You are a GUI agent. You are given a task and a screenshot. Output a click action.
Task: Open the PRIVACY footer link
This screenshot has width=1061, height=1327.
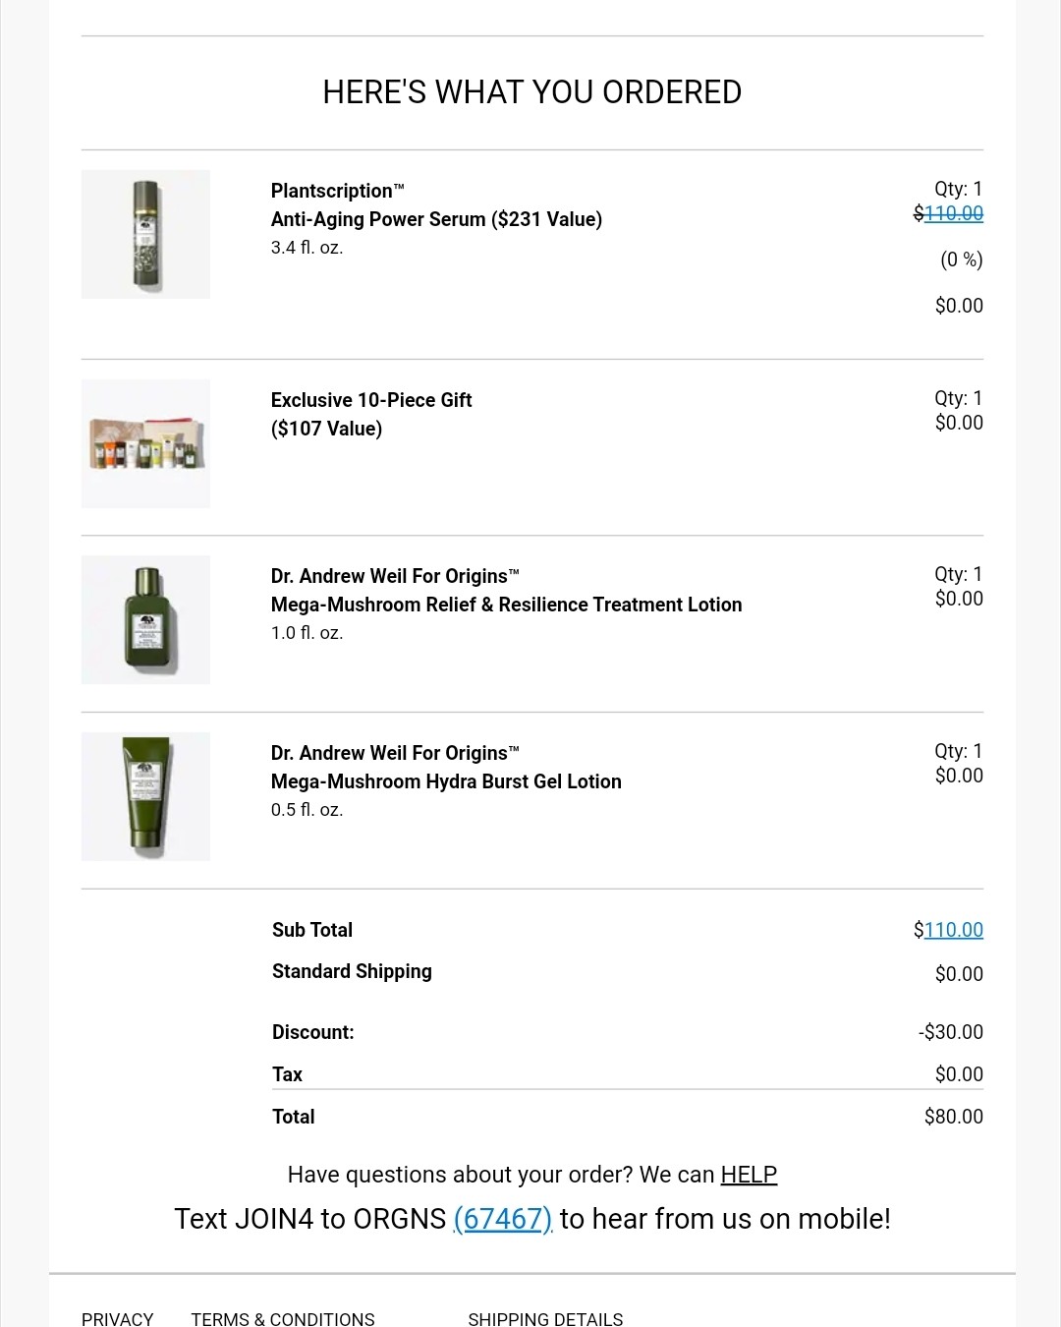118,1318
